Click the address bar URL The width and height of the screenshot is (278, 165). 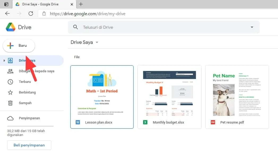(x=88, y=14)
